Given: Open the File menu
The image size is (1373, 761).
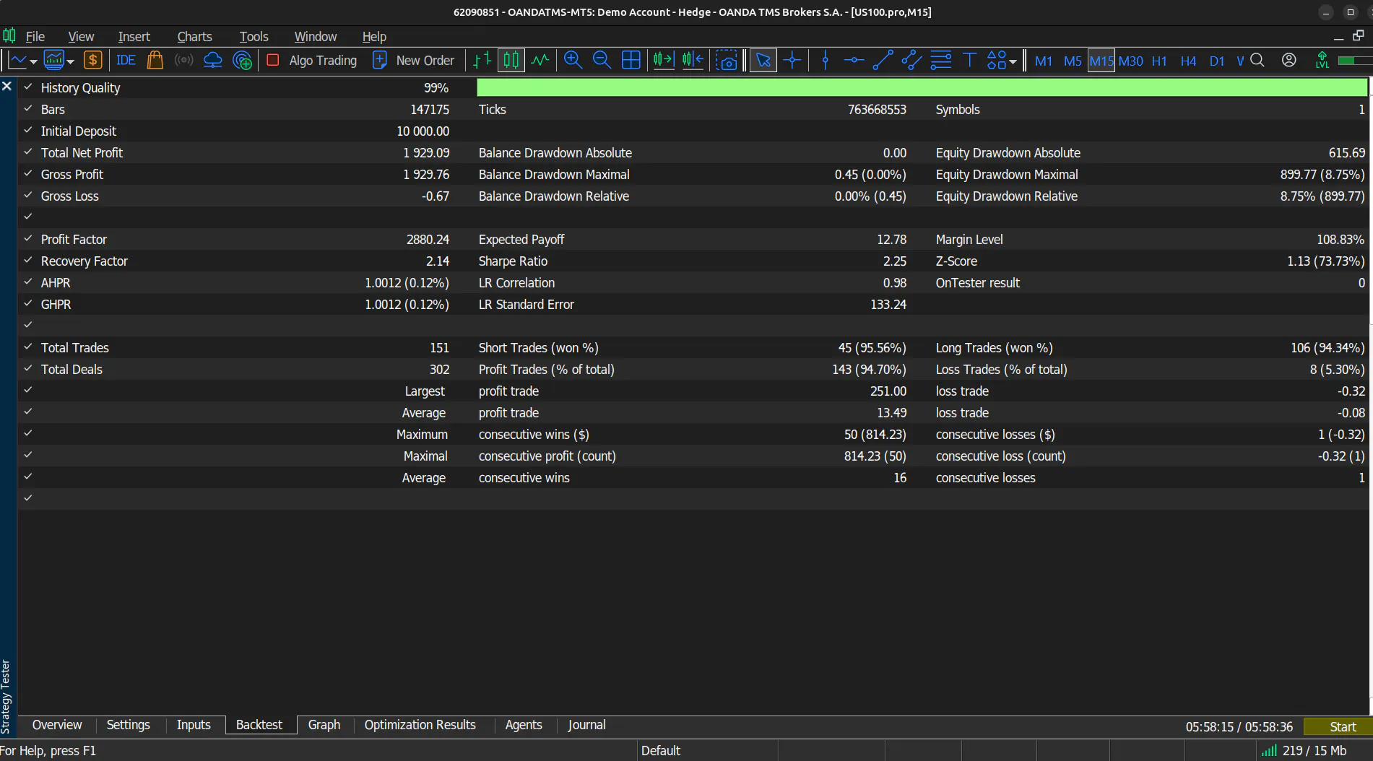Looking at the screenshot, I should (35, 36).
